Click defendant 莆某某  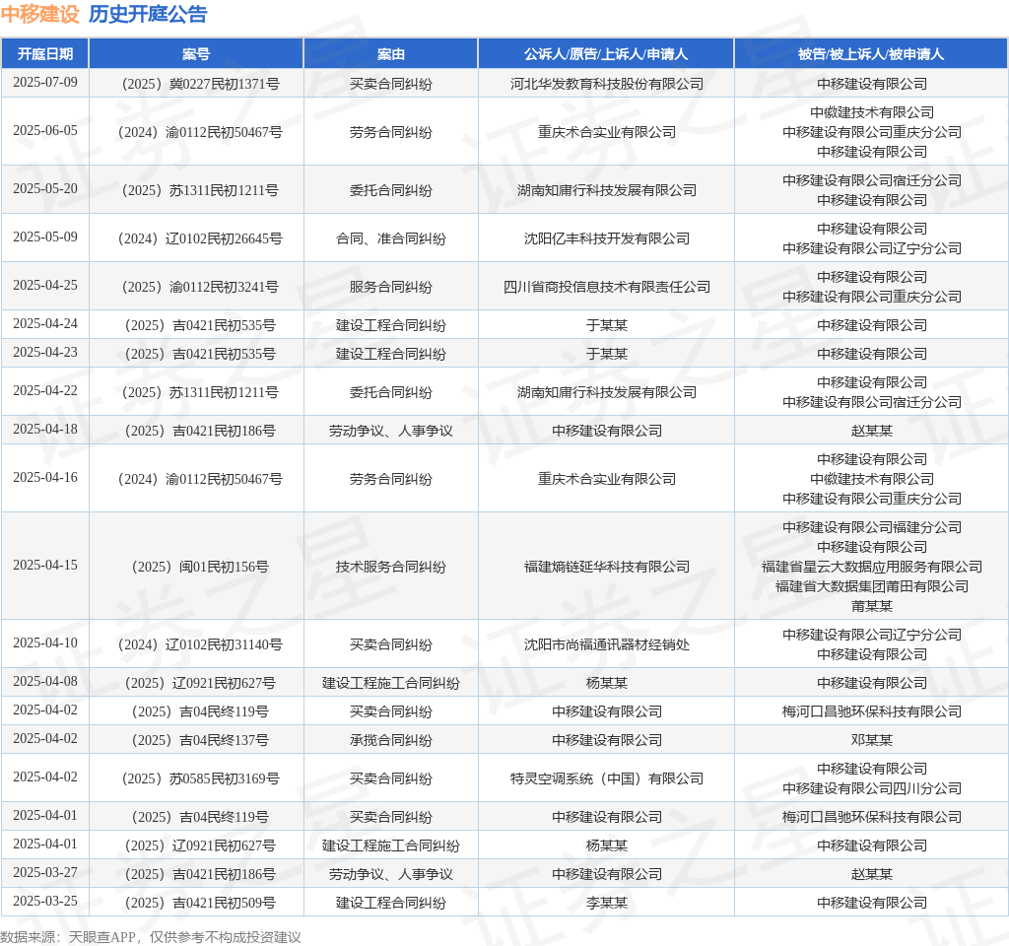tap(872, 606)
